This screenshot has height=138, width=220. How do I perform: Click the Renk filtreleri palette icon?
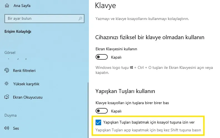coord(7,71)
